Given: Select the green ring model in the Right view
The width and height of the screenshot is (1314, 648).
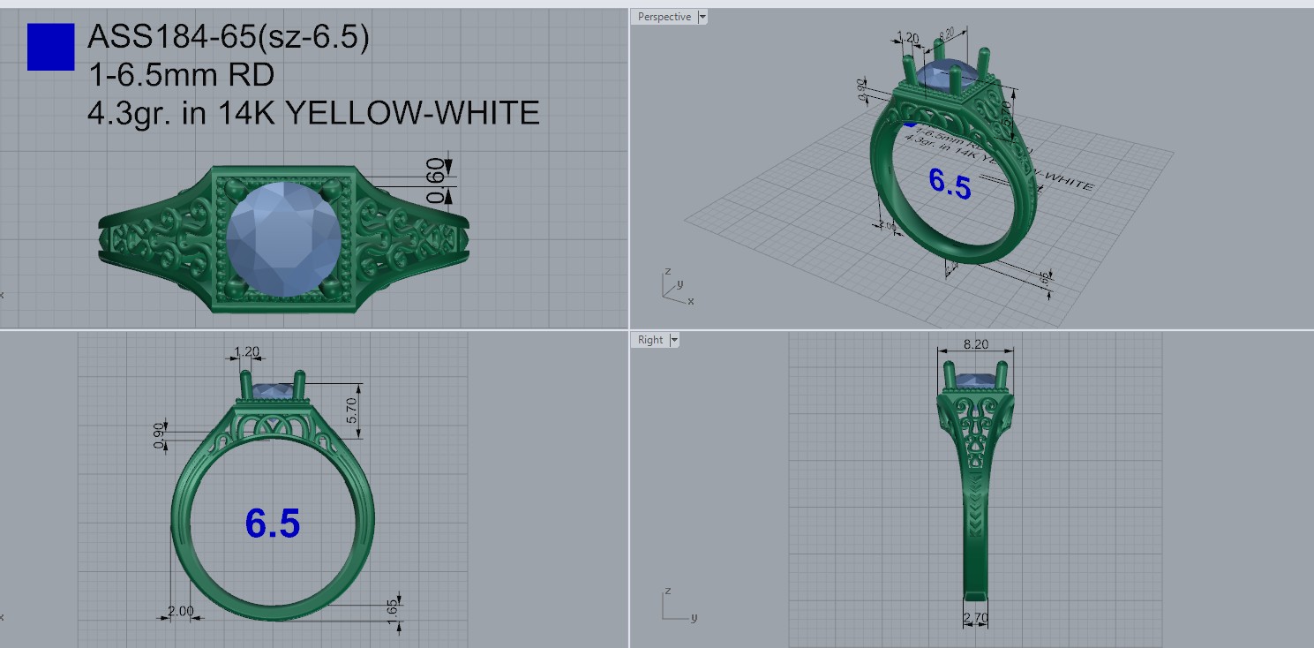Looking at the screenshot, I should point(974,481).
